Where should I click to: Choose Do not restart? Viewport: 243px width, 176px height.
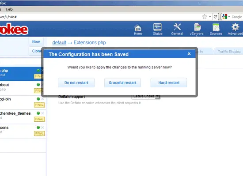tap(76, 82)
